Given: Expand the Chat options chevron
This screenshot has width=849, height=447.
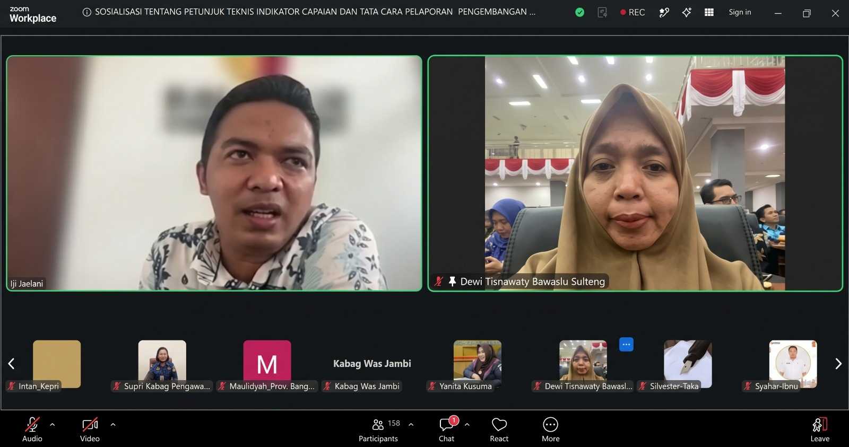Looking at the screenshot, I should click(x=467, y=424).
